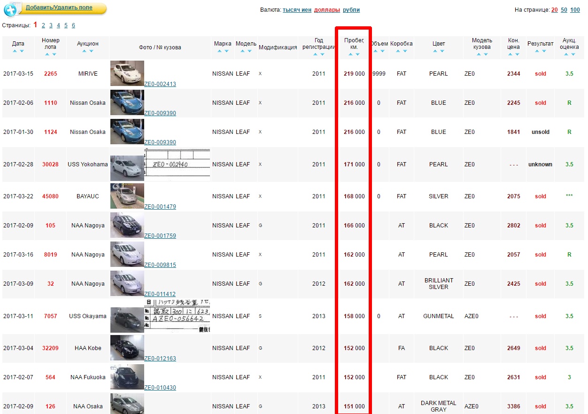
Task: Sort Дата column ascending arrow
Action: [x=15, y=51]
